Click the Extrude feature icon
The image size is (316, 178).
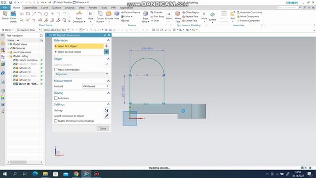point(109,14)
